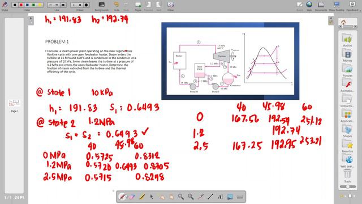The width and height of the screenshot is (362, 204).
Task: Open the Shapes library folder
Action: [x=347, y=131]
